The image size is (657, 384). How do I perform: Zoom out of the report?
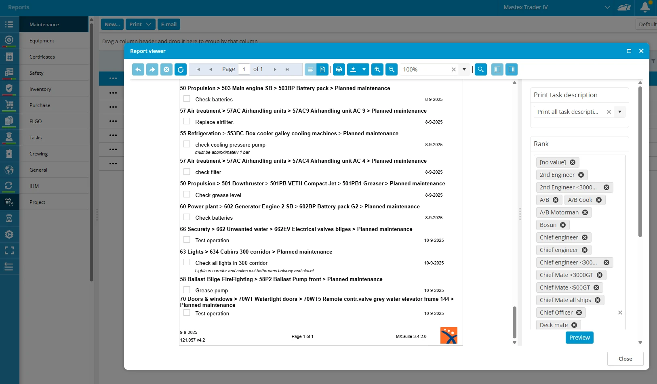pos(391,69)
